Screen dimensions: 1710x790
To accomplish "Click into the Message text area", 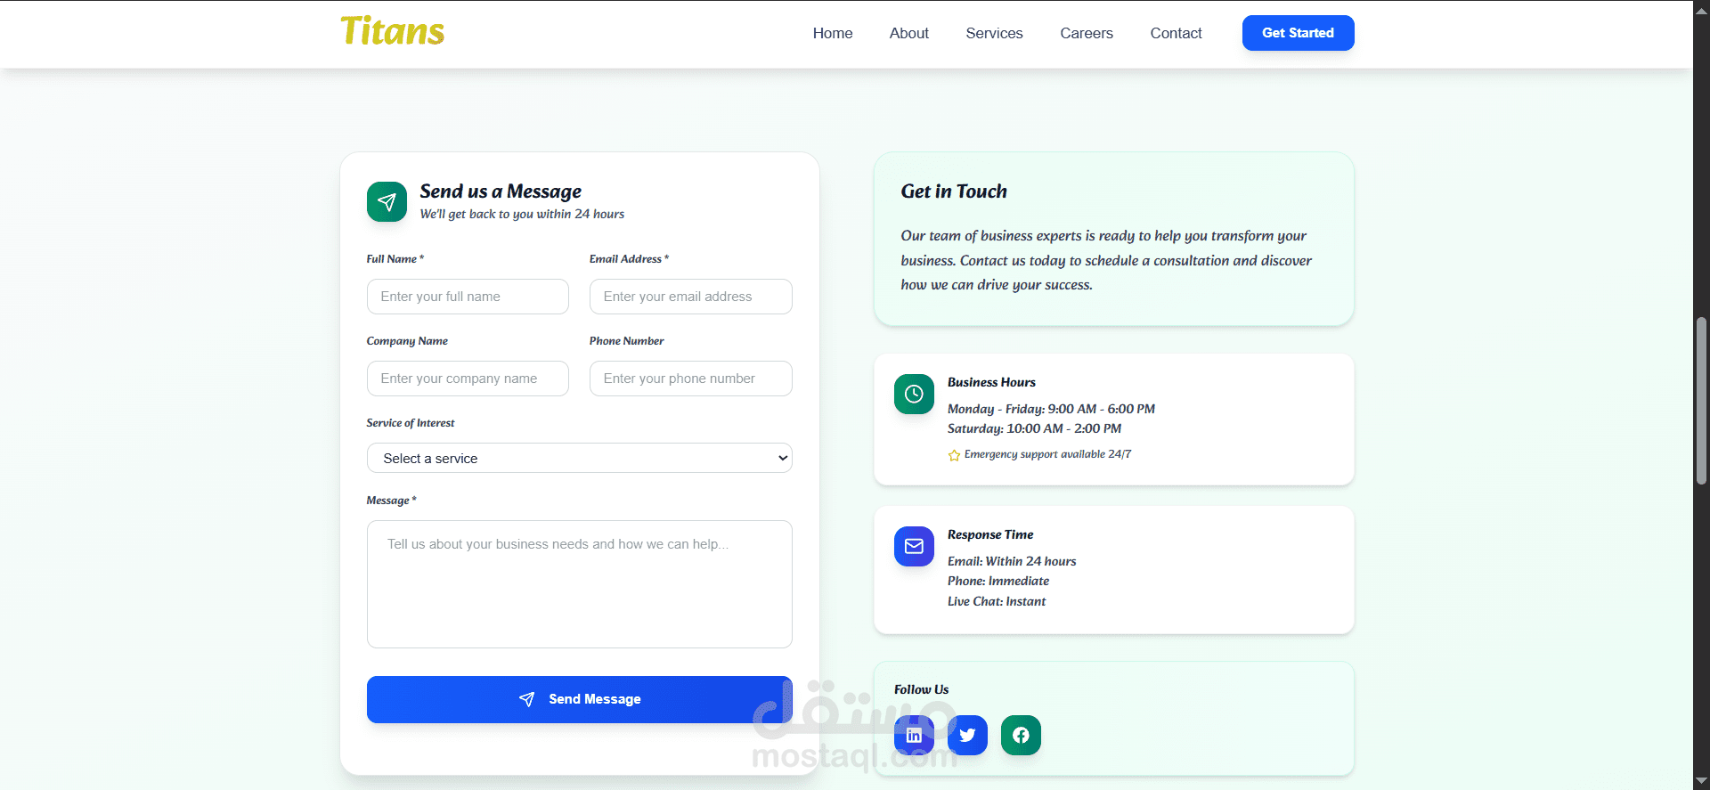I will (579, 584).
